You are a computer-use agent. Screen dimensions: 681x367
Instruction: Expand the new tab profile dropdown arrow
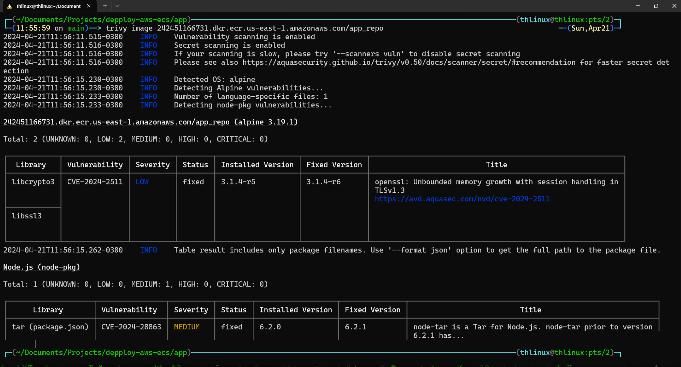[117, 6]
